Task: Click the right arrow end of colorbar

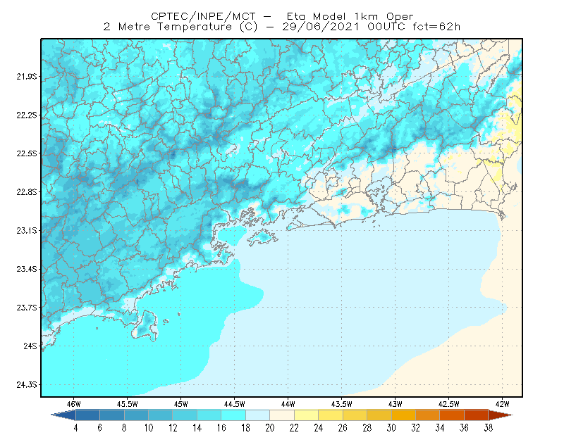Action: (x=501, y=415)
